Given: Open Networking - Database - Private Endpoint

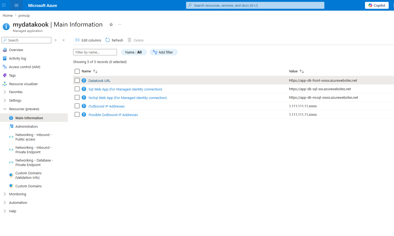Looking at the screenshot, I should 34,163.
